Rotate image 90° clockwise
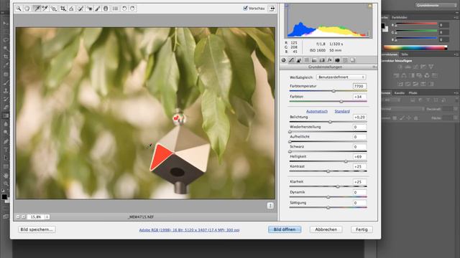 pos(132,9)
